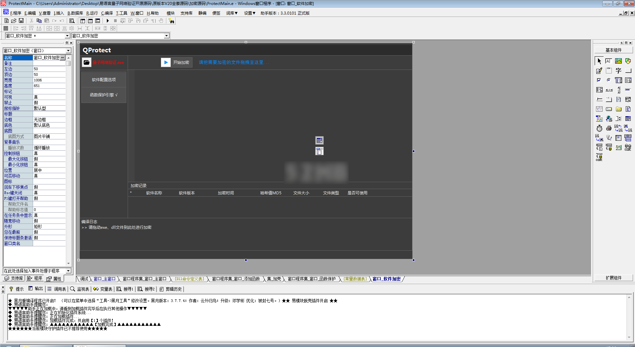Select the 边框 property row
Image resolution: width=635 pixels, height=347 pixels.
(34, 120)
